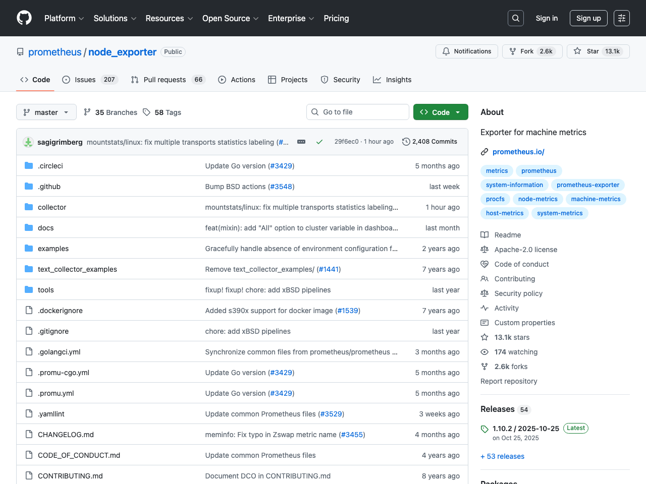View the + 53 releases link
Screen dimensions: 646x484
[502, 456]
